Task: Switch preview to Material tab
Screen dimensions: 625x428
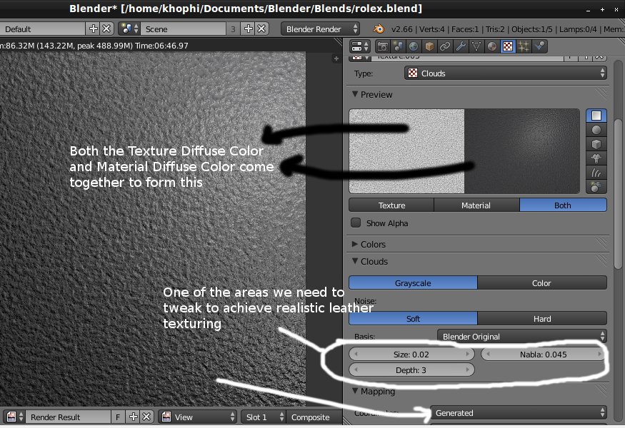Action: [x=476, y=205]
